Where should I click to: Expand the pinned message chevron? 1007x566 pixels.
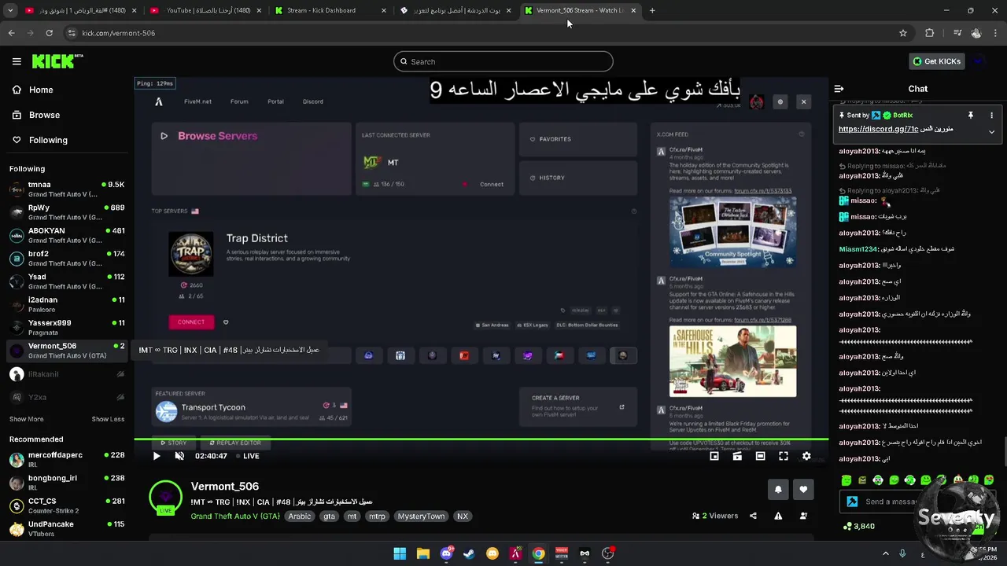point(991,132)
